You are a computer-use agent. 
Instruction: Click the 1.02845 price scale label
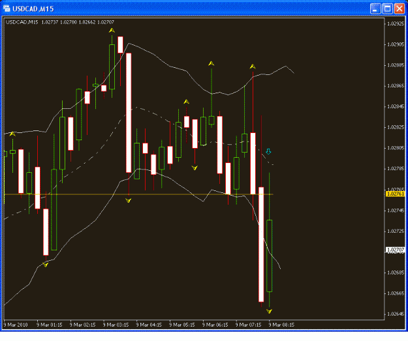(396, 106)
